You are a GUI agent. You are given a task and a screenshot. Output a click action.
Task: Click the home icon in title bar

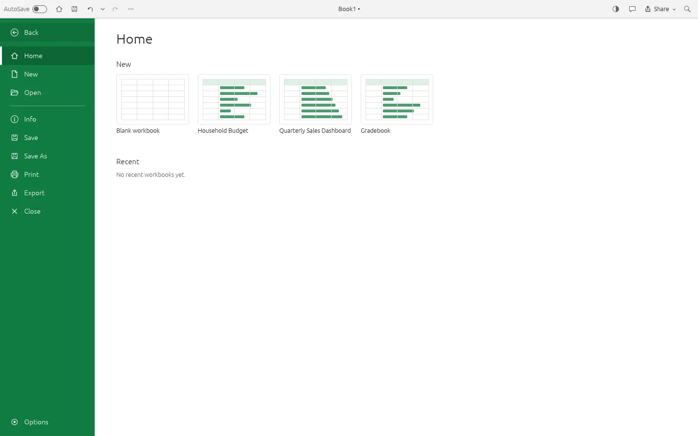59,9
